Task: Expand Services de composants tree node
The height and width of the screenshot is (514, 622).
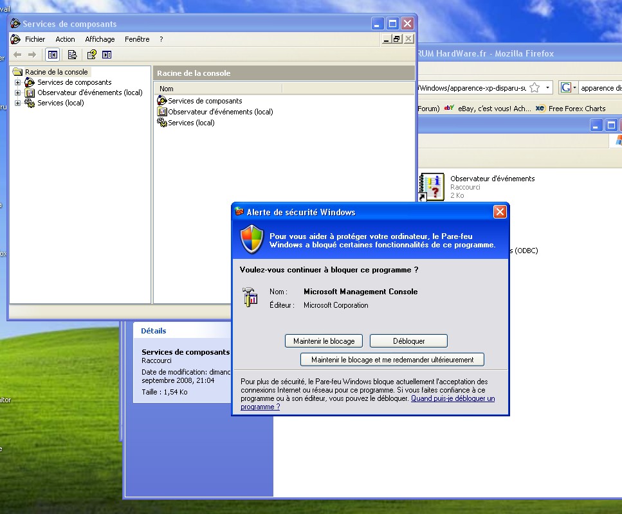Action: (x=17, y=82)
